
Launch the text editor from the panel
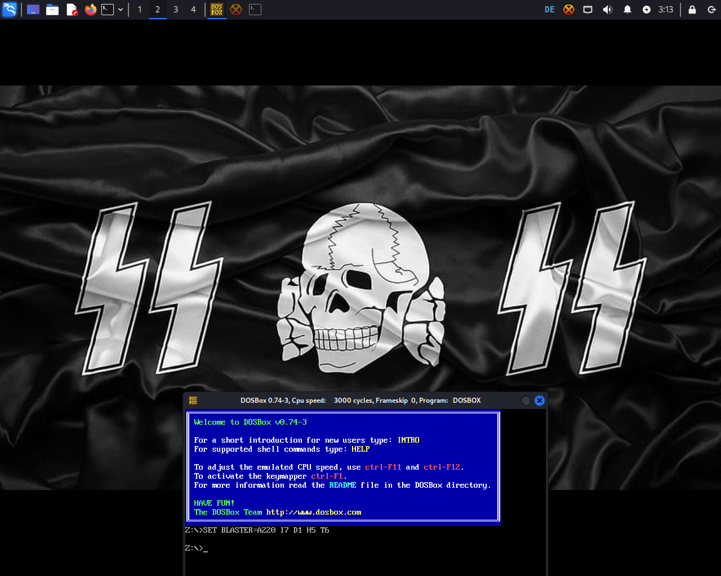tap(72, 10)
